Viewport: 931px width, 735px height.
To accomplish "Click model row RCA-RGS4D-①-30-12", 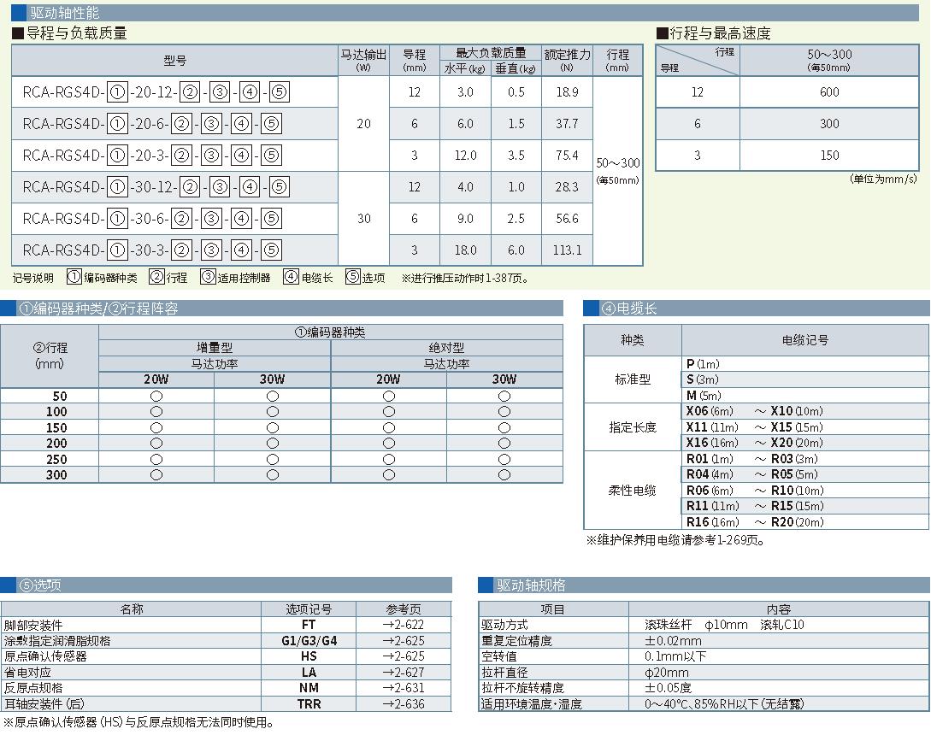I will [156, 187].
